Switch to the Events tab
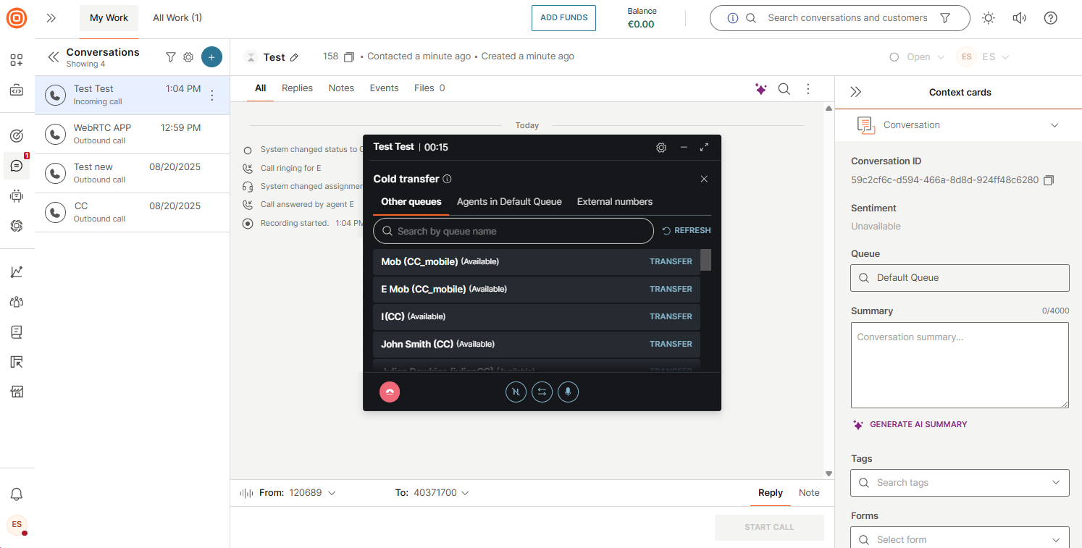Viewport: 1082px width, 548px height. click(x=384, y=88)
